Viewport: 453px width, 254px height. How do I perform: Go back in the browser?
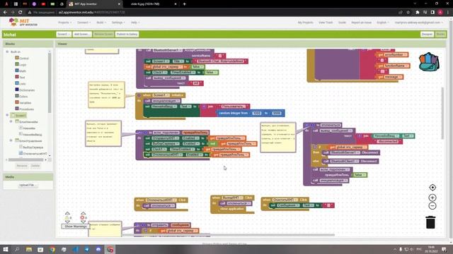5,13
